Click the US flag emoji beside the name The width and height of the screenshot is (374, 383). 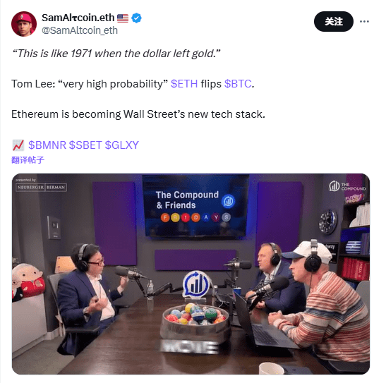pos(123,18)
